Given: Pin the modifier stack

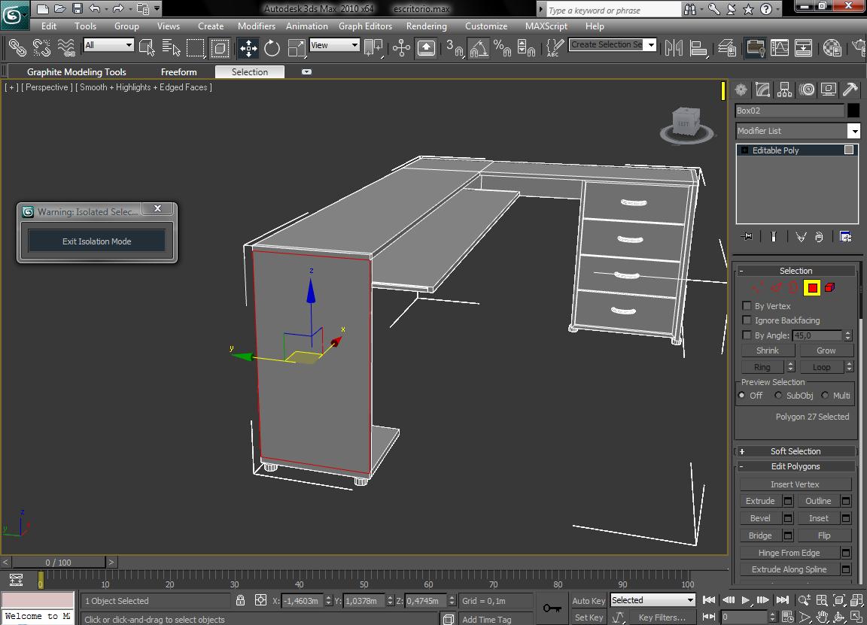Looking at the screenshot, I should [747, 236].
